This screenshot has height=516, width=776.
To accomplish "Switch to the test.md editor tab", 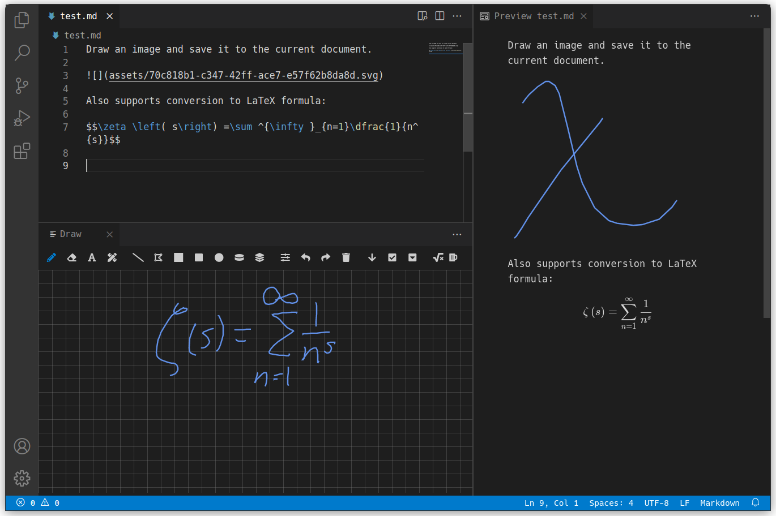I will pos(79,16).
